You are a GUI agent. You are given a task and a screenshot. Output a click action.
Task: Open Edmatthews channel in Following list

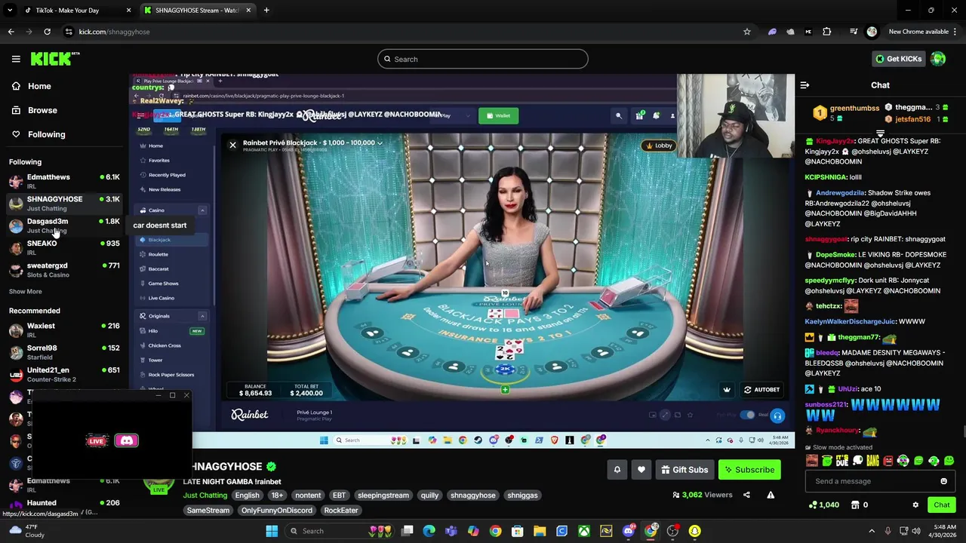(64, 181)
